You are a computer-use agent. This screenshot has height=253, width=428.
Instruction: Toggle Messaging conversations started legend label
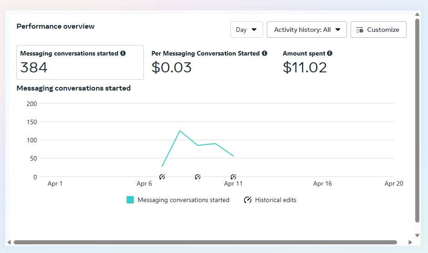click(x=183, y=200)
